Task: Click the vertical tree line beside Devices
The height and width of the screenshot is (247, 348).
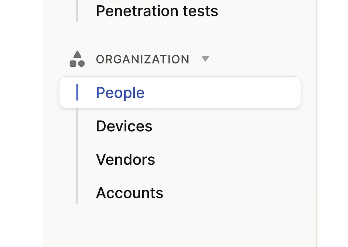Action: click(77, 126)
